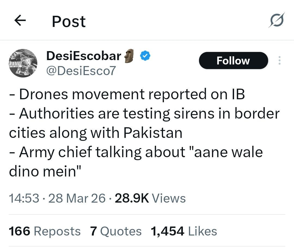Viewport: 294px width, 248px height.
Task: Click the Post header title
Action: 69,21
